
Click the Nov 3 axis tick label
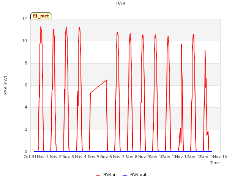coord(68,157)
